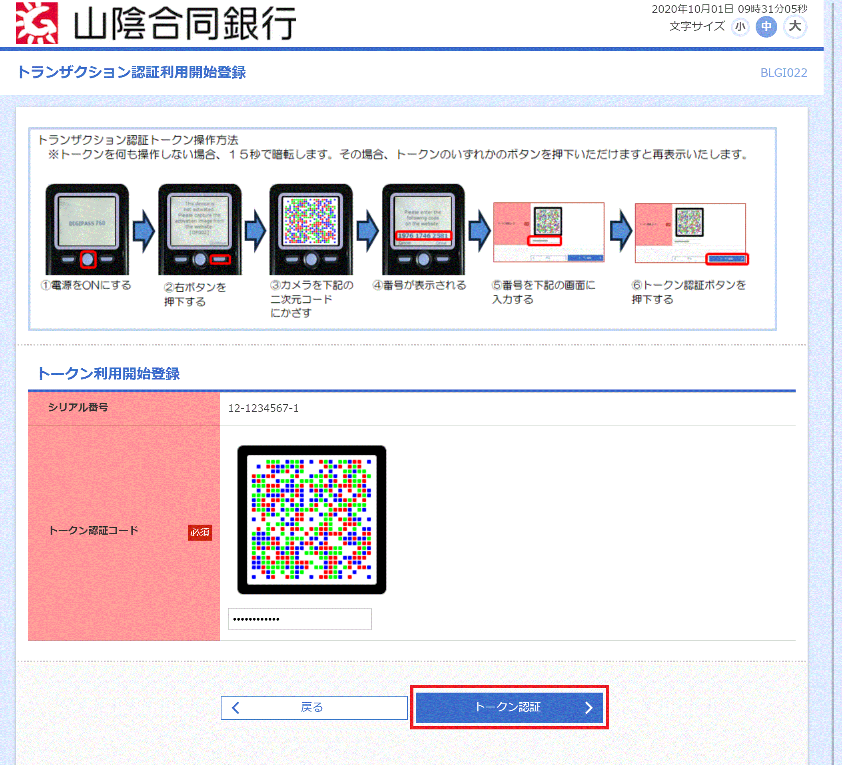Image resolution: width=842 pixels, height=765 pixels.
Task: Click the red 必須 required badge
Action: 201,532
